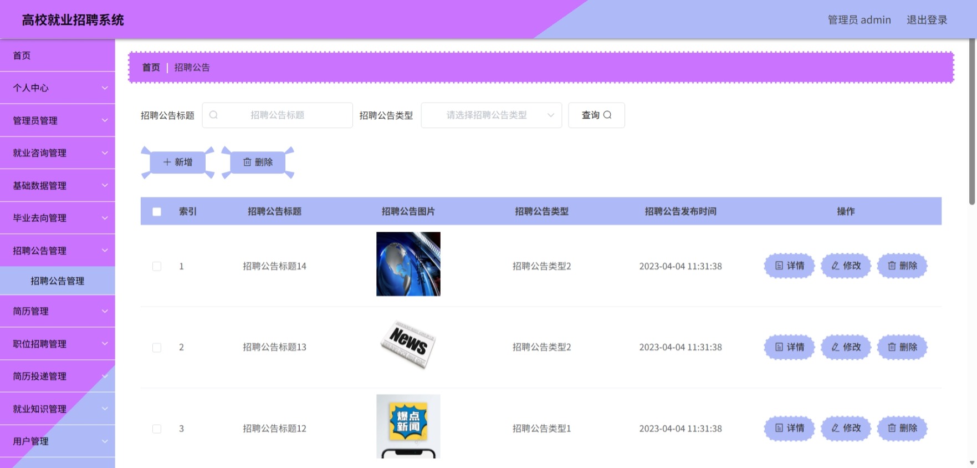
Task: Click the 查询 search button
Action: [x=596, y=115]
